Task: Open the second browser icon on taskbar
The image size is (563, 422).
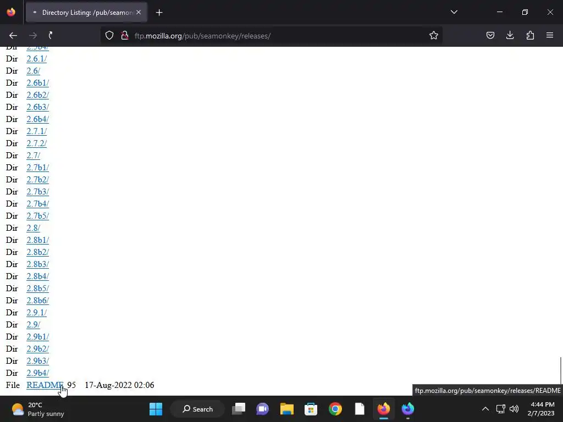Action: click(x=408, y=409)
